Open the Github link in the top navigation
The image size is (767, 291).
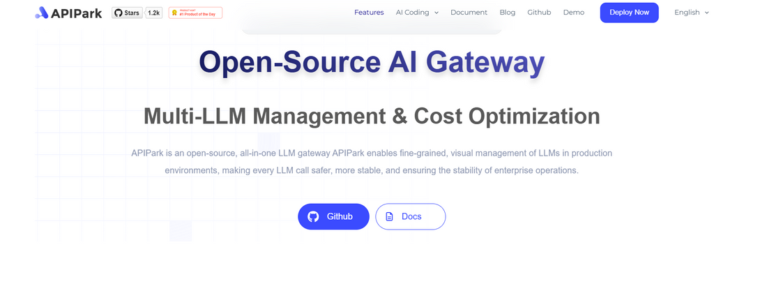tap(539, 13)
